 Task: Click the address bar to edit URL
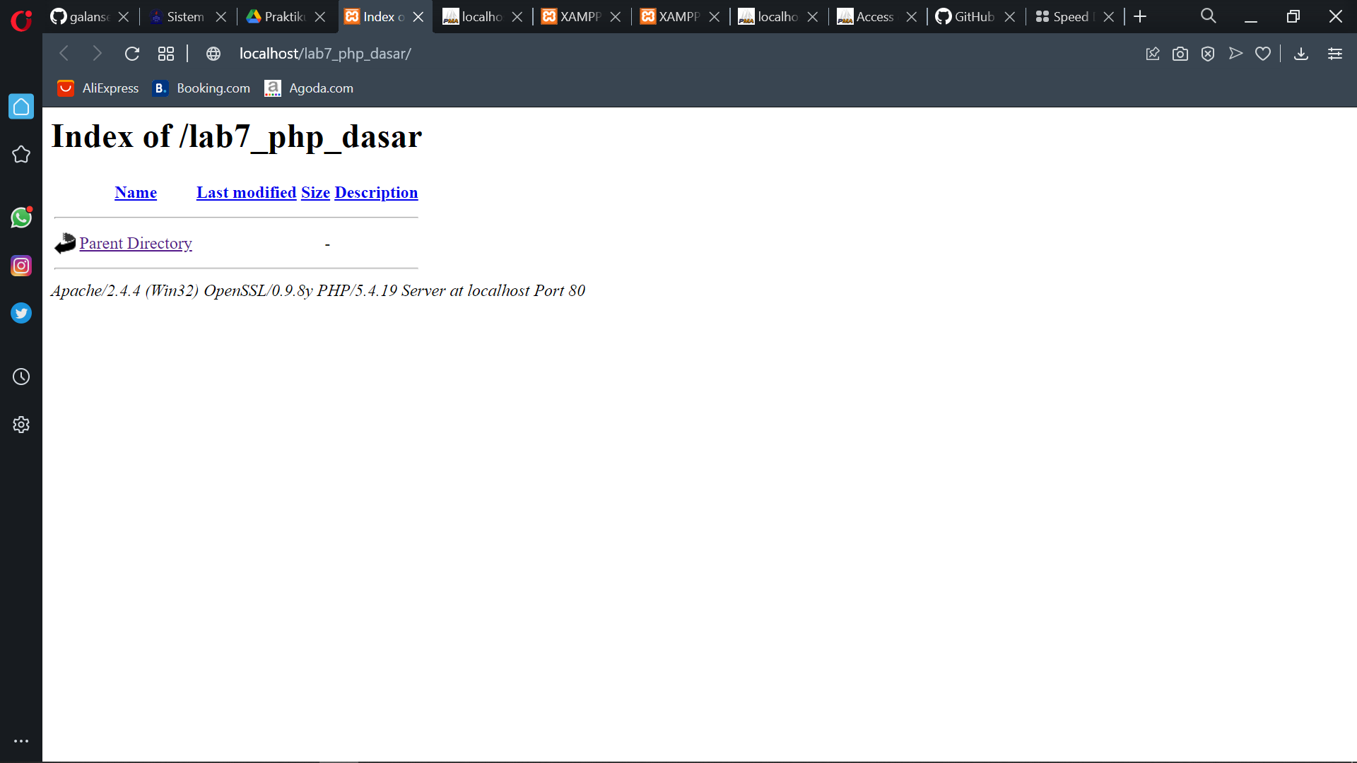325,53
